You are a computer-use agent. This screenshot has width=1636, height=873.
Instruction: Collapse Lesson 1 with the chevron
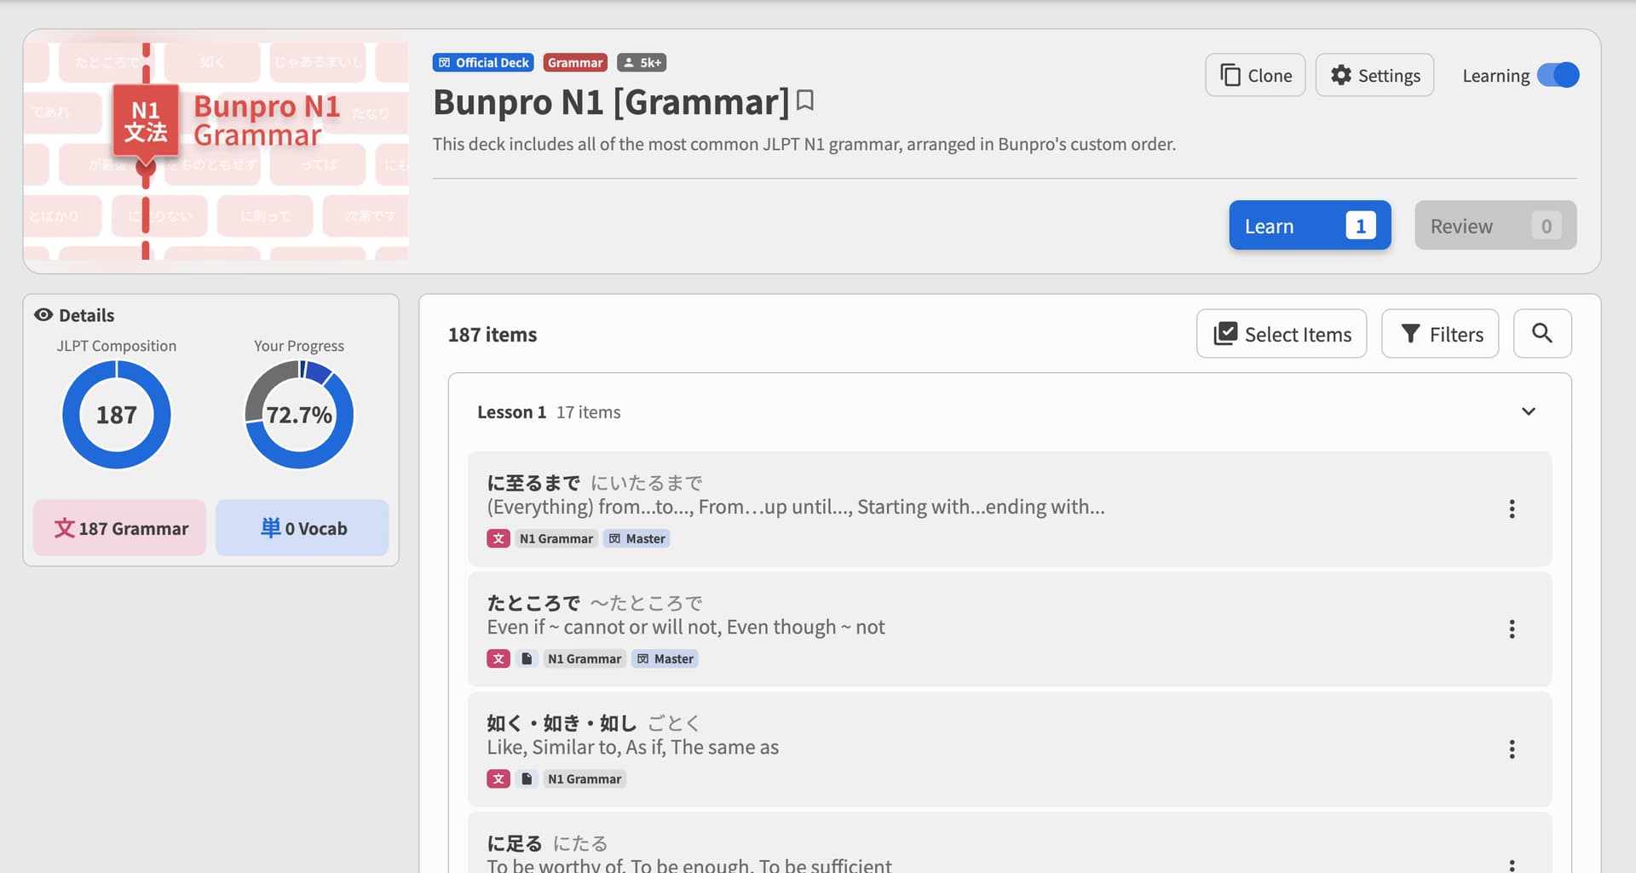[1529, 411]
